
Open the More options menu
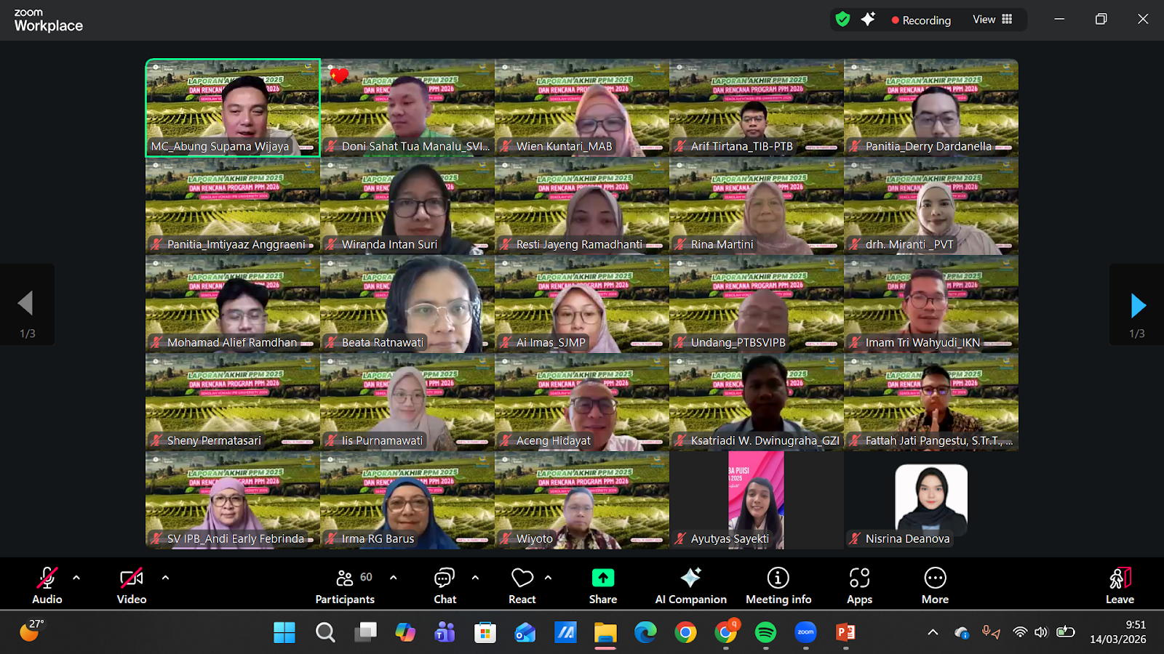(935, 586)
